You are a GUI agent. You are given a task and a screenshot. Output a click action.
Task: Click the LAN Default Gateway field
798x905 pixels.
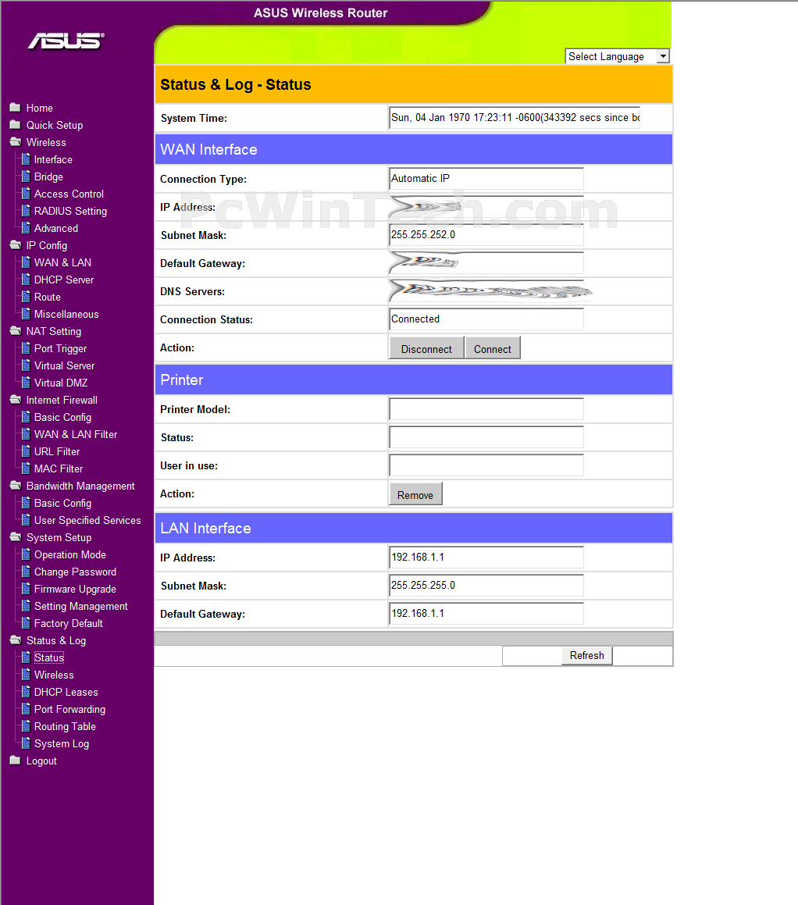pos(486,614)
